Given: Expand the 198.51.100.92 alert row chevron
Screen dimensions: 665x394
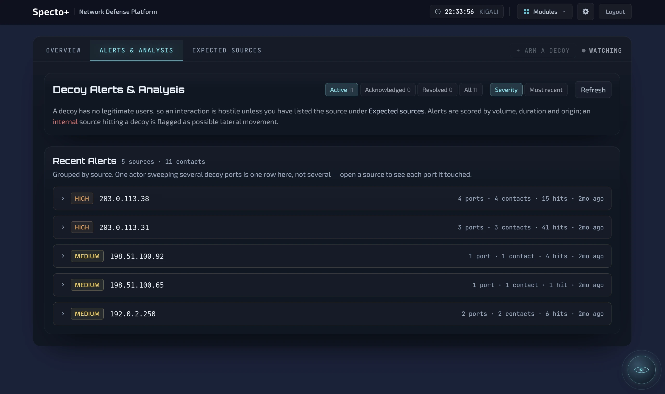Looking at the screenshot, I should click(x=63, y=256).
